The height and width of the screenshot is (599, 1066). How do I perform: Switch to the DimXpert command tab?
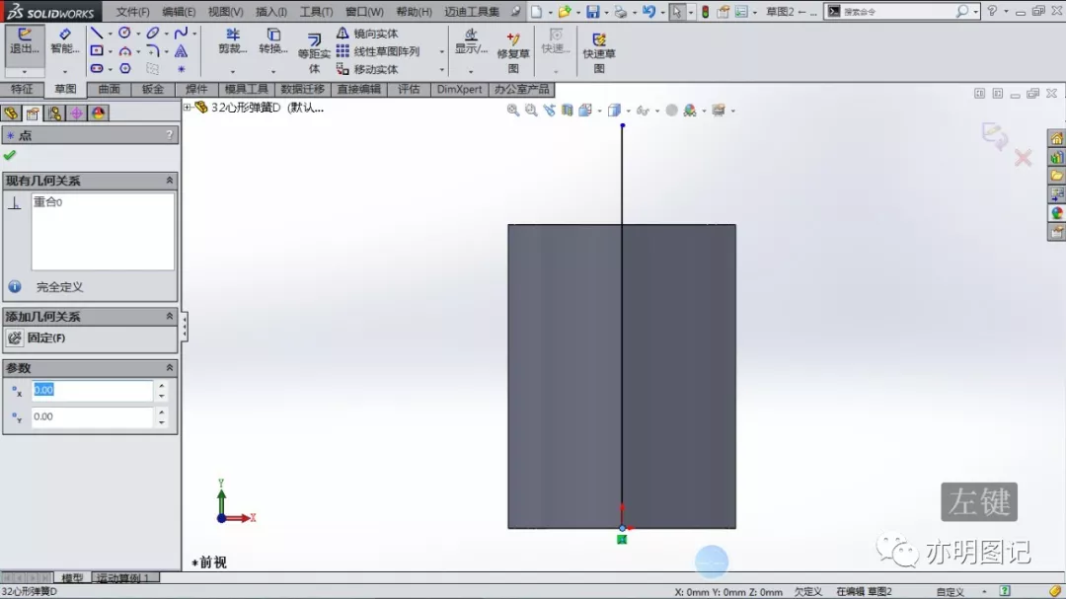tap(460, 89)
